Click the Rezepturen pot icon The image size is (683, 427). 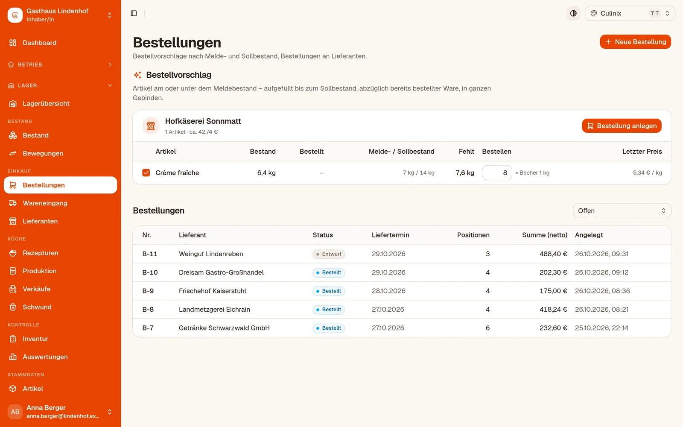tap(13, 253)
